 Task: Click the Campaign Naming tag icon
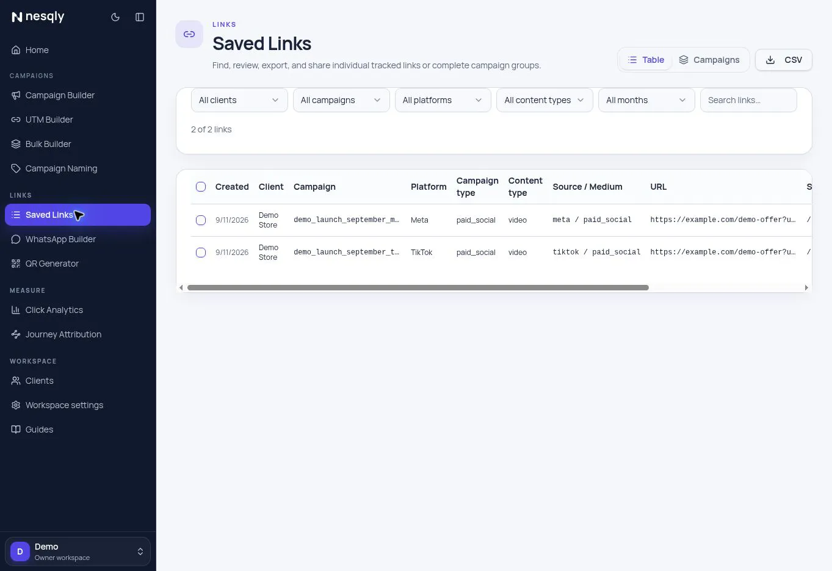[x=16, y=168]
